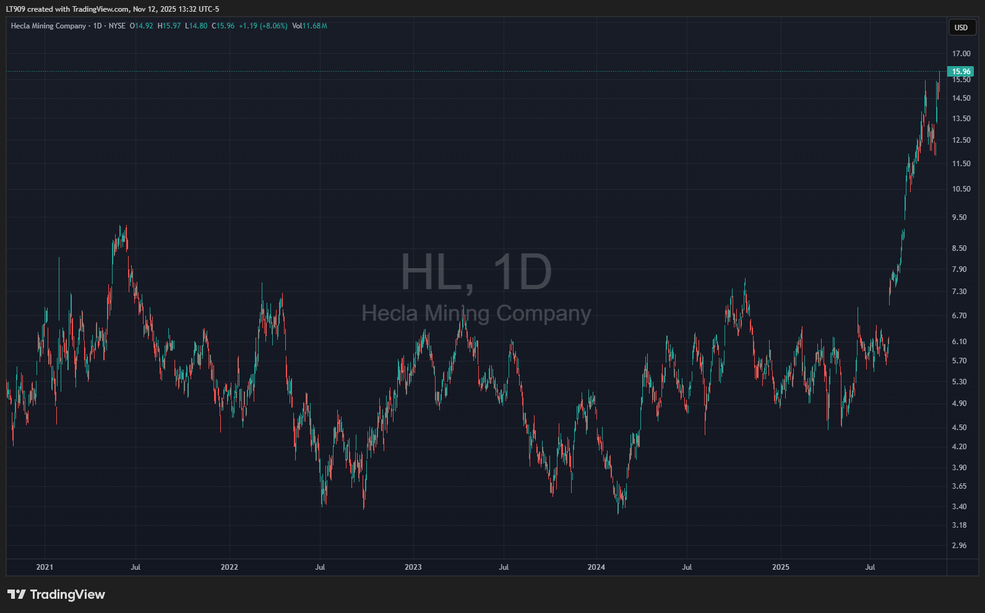The height and width of the screenshot is (613, 985).
Task: Click the 4.90 price axis label
Action: click(959, 404)
